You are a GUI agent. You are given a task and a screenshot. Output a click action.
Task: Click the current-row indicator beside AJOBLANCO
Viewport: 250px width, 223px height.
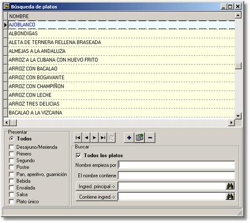(x=6, y=25)
